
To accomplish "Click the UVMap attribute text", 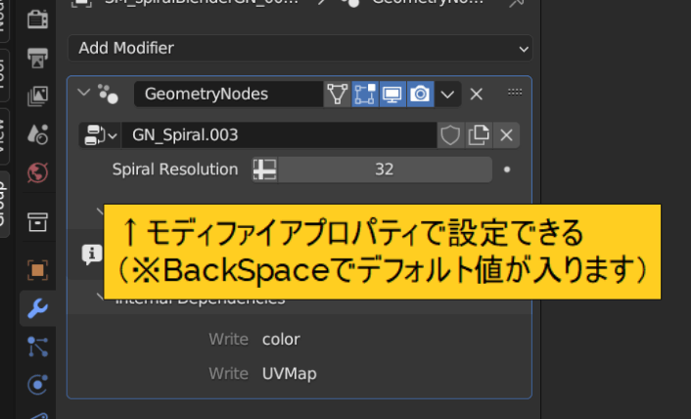I will 289,374.
